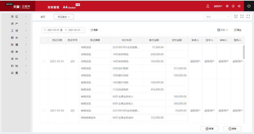Click the 删除 button
Image resolution: width=254 pixels, height=134 pixels.
click(232, 129)
